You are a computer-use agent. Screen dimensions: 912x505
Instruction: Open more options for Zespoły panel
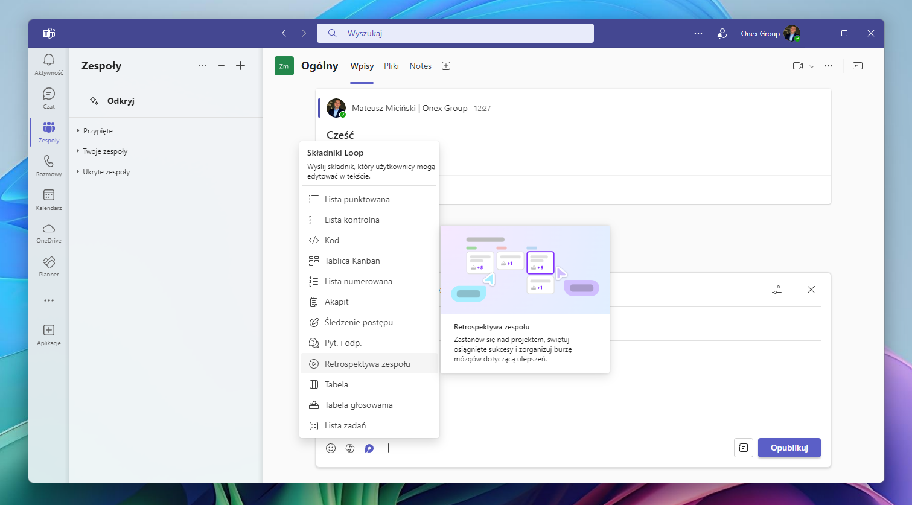[202, 66]
